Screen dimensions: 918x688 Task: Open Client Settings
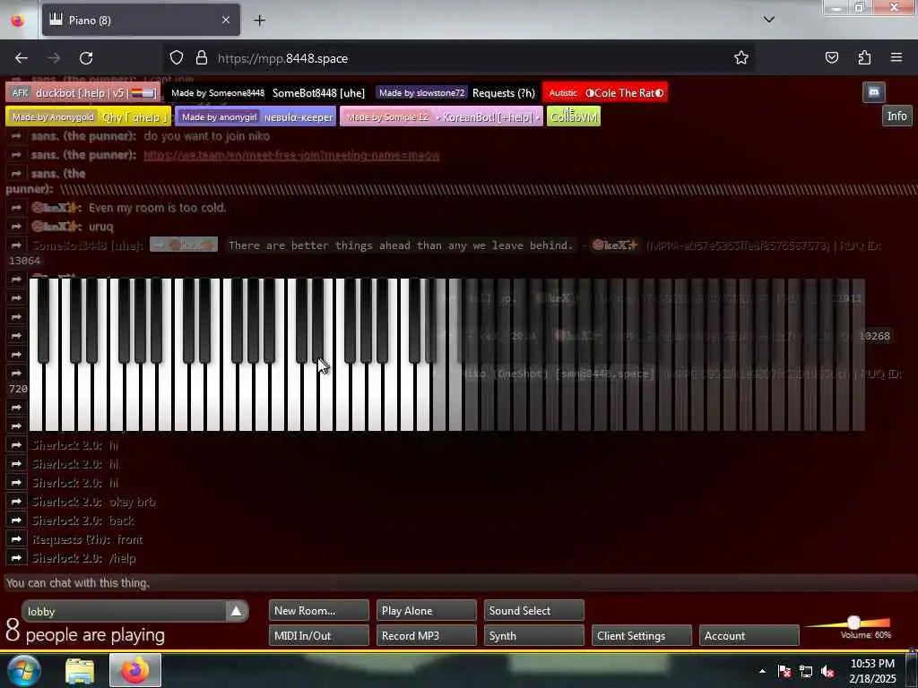[x=642, y=635]
